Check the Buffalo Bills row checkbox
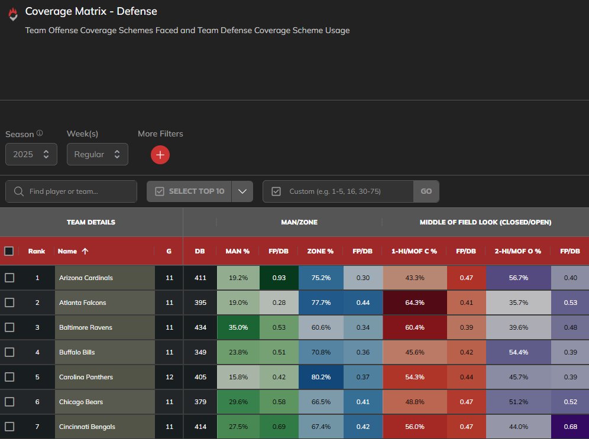This screenshot has height=439, width=589. (9, 352)
